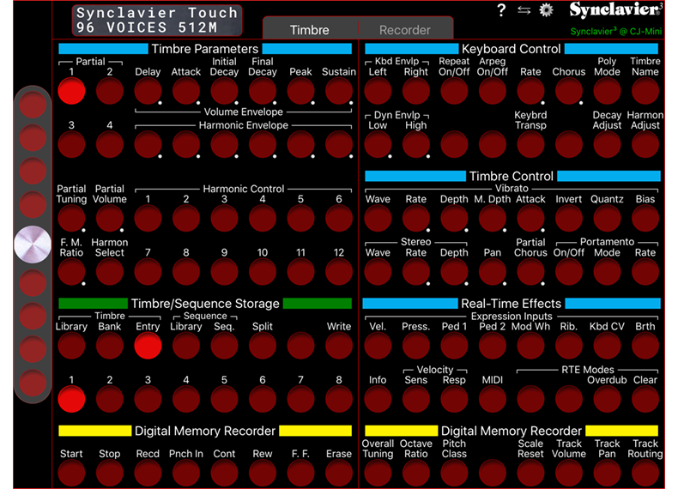Click the Erase recorder button
The width and height of the screenshot is (678, 489).
(x=339, y=473)
